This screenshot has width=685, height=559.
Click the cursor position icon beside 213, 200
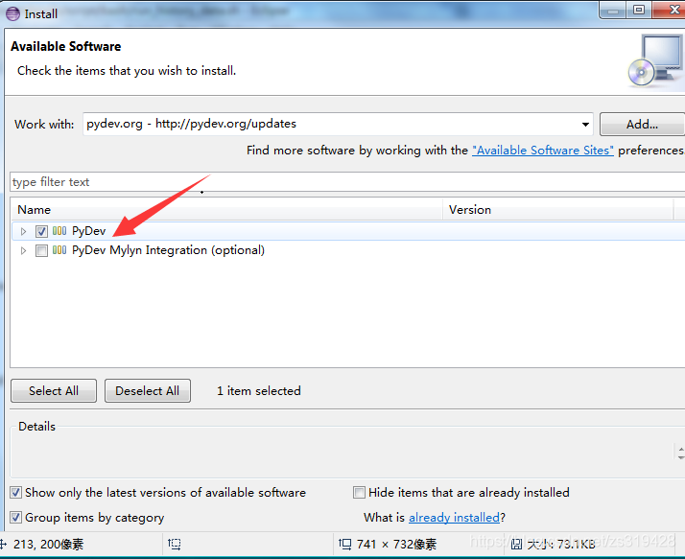point(4,544)
